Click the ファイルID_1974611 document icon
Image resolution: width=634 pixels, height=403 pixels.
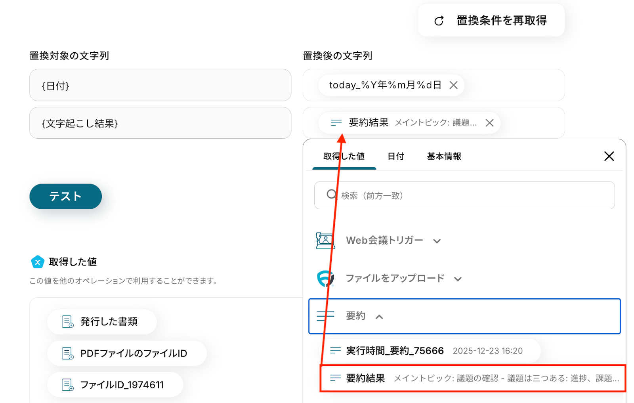pos(68,385)
